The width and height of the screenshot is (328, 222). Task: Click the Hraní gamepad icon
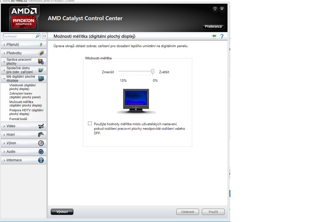(x=41, y=135)
